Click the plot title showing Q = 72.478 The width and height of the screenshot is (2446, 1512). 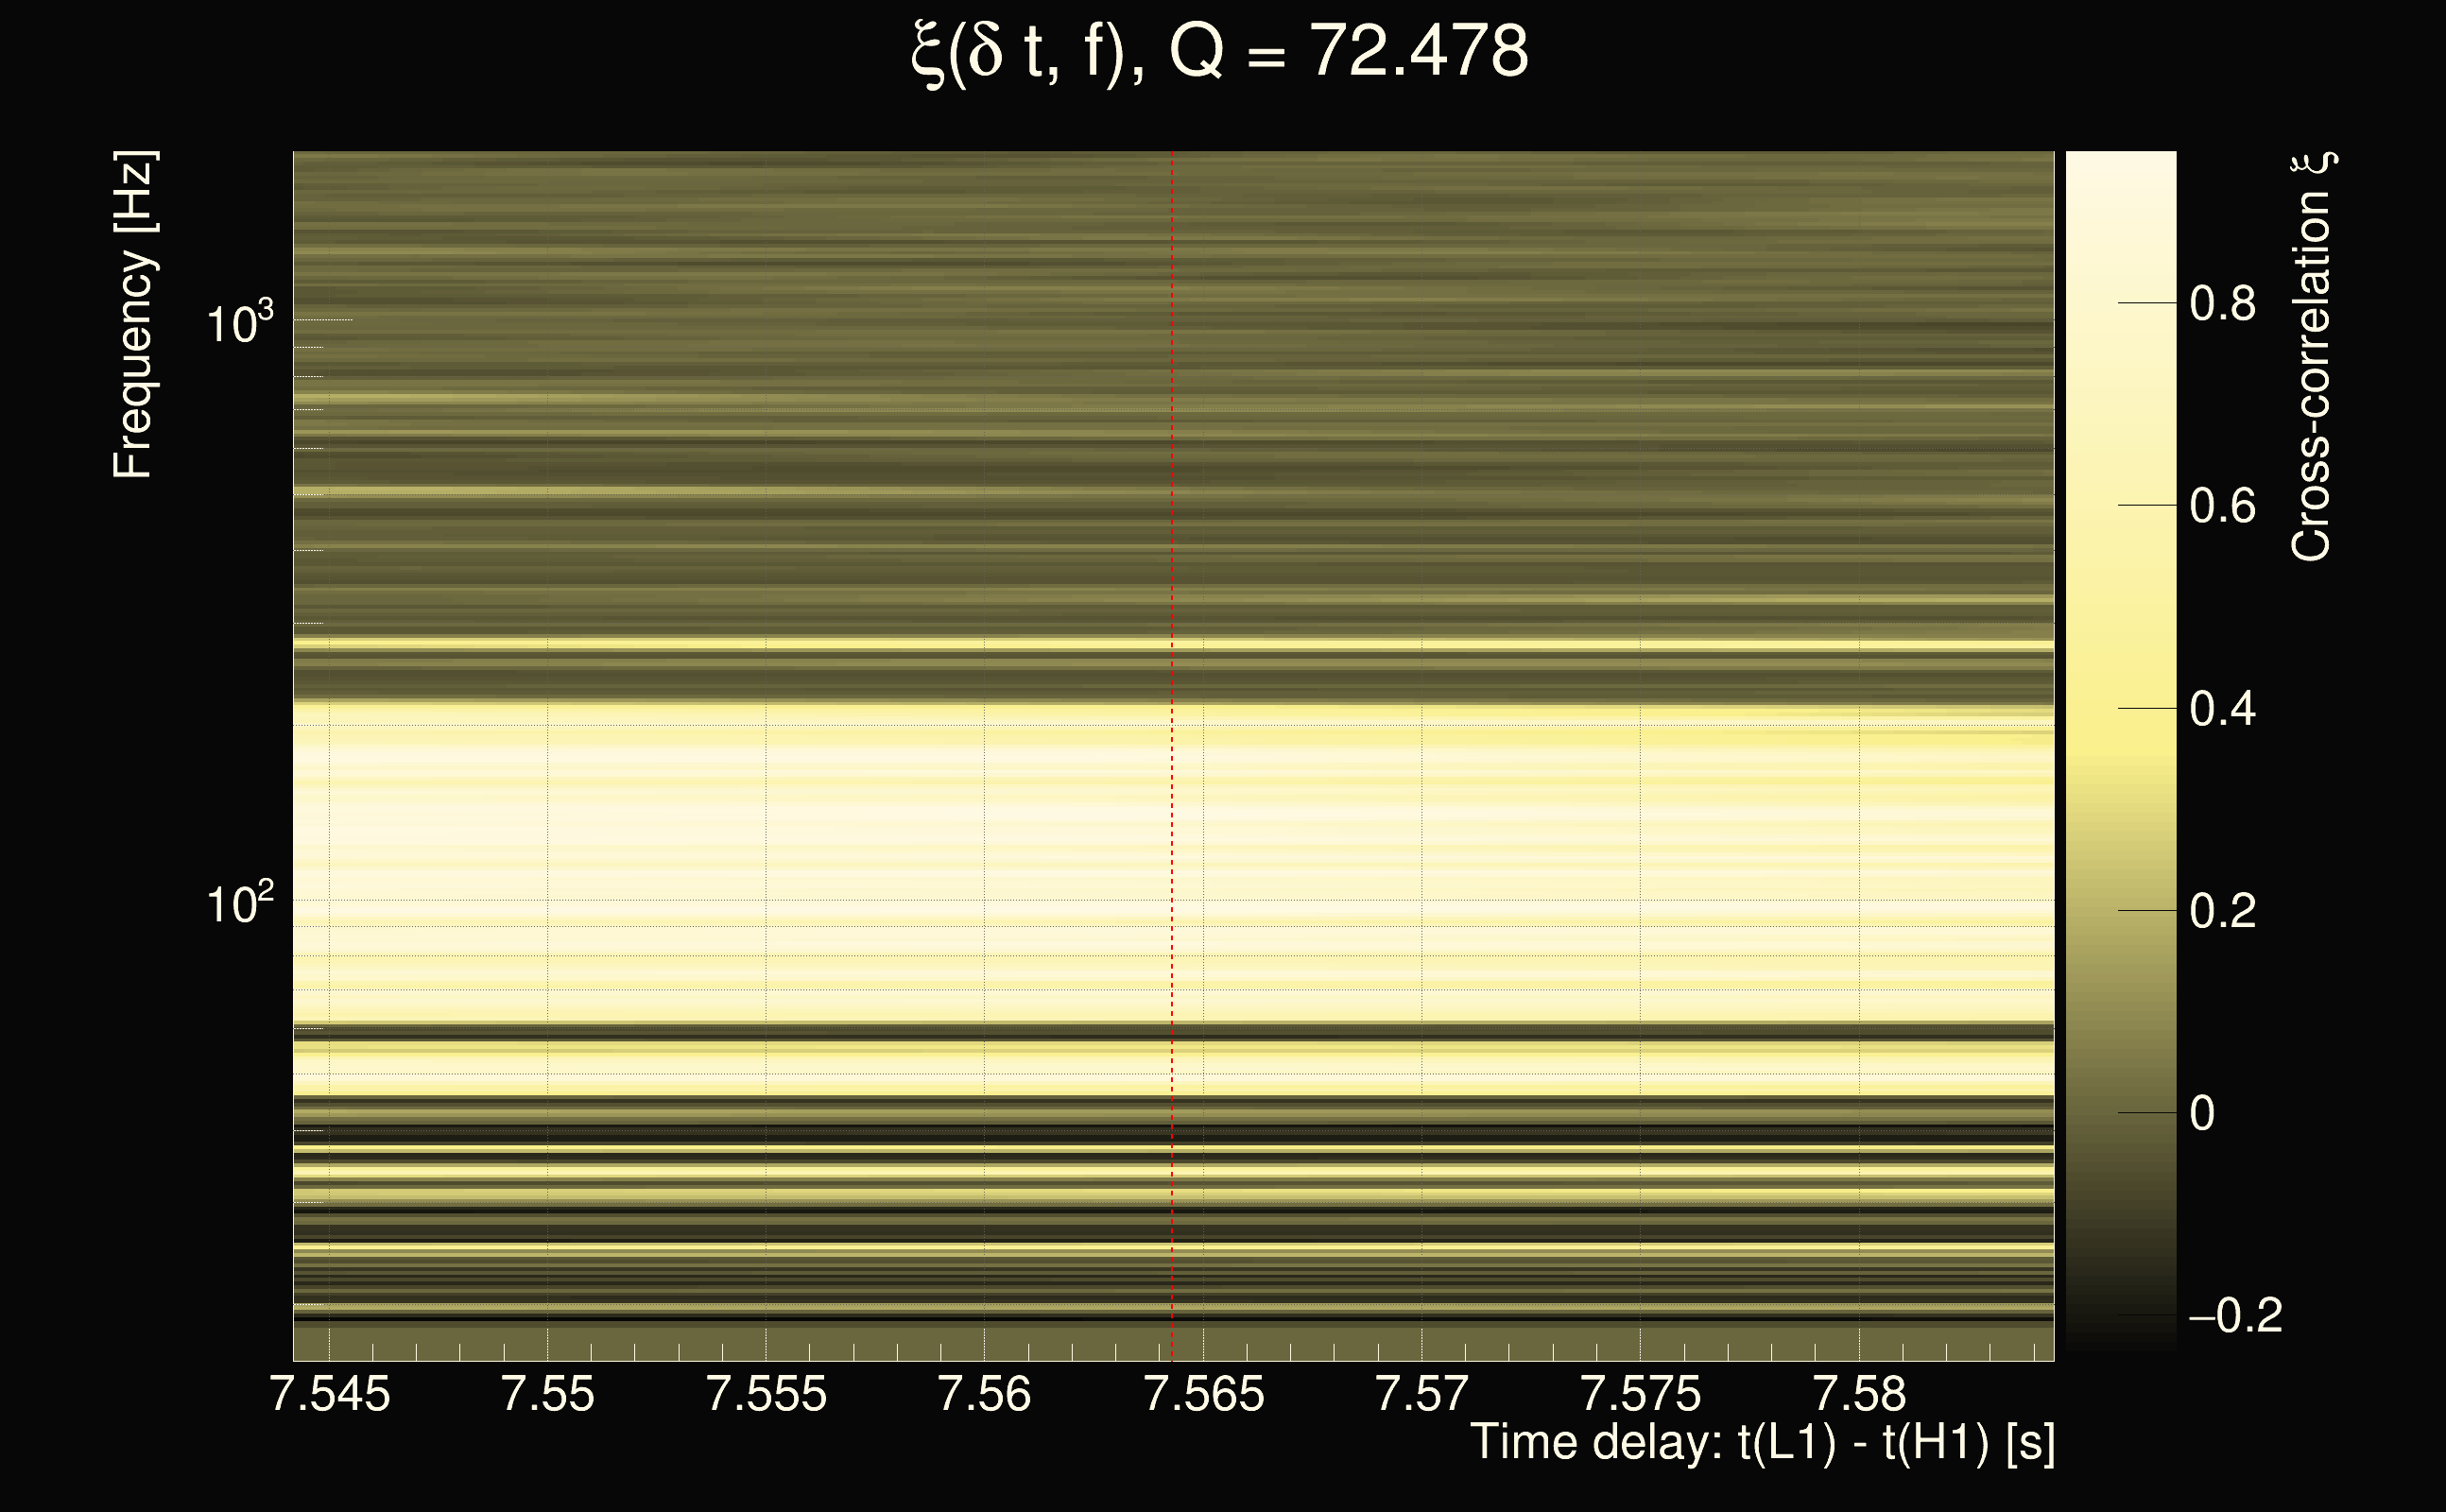(x=1220, y=52)
